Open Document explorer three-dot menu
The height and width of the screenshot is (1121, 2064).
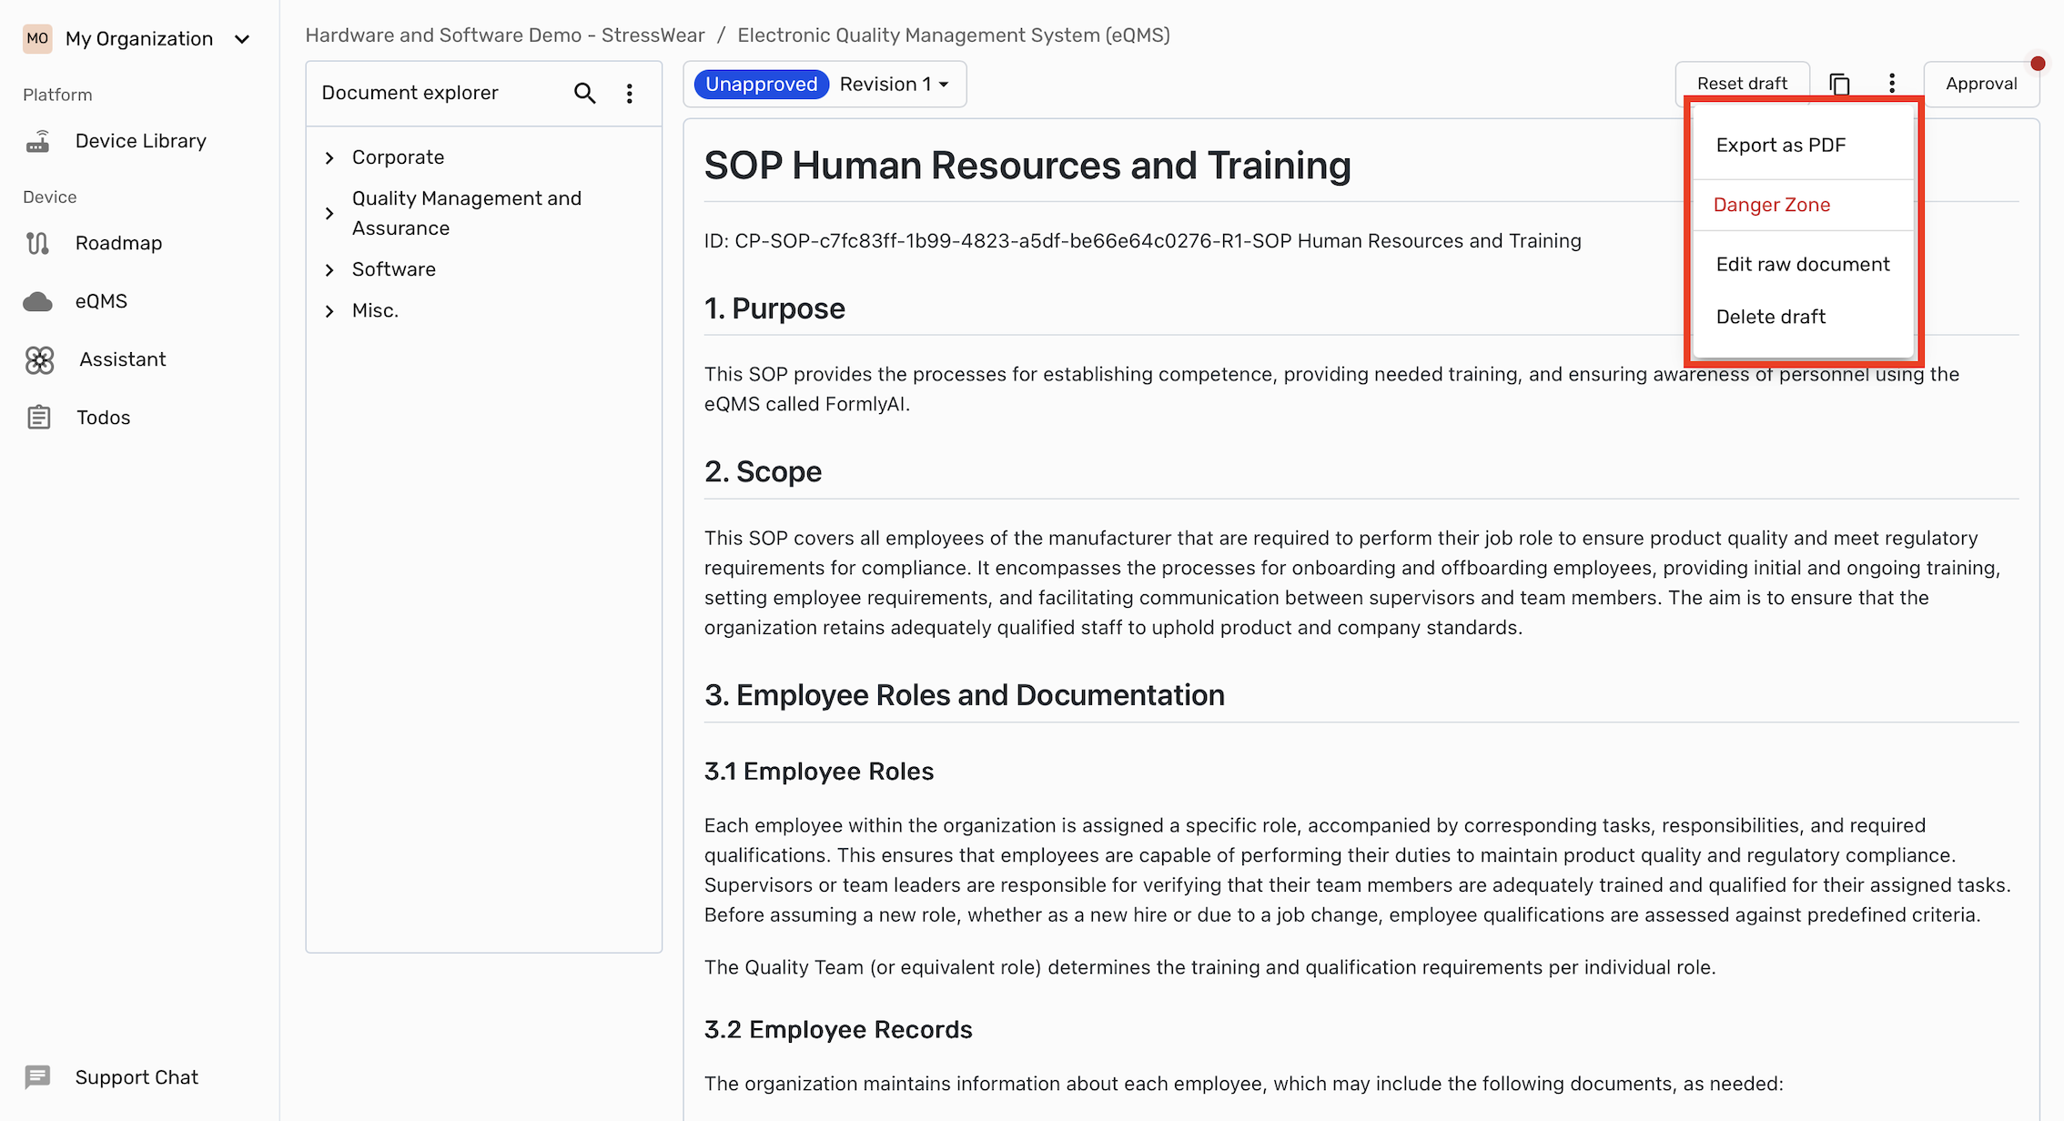tap(630, 93)
